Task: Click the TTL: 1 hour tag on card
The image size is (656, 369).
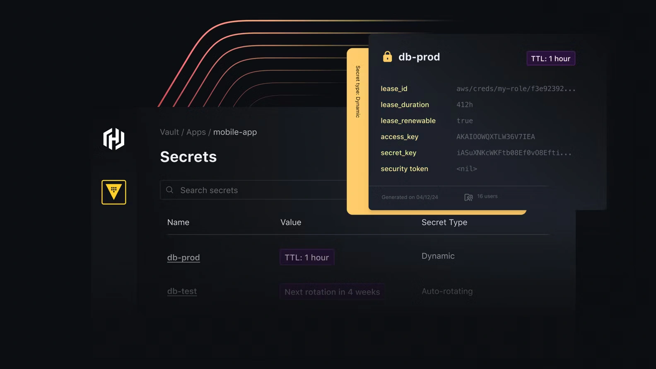Action: click(550, 59)
